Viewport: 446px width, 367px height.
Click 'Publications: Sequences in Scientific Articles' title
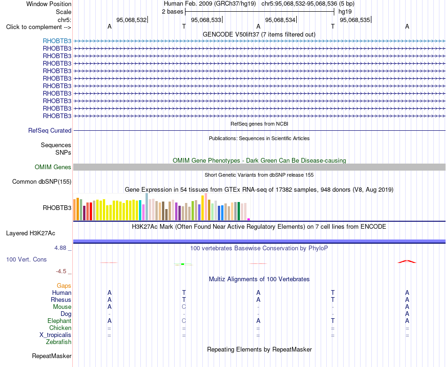259,138
